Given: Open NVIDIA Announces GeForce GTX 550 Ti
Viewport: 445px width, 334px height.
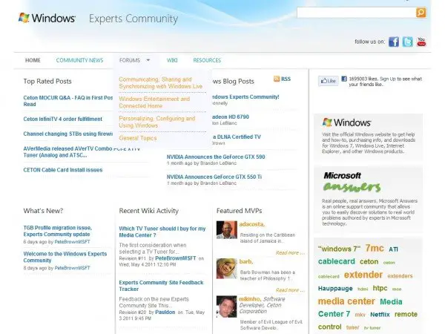Looking at the screenshot, I should coord(214,177).
